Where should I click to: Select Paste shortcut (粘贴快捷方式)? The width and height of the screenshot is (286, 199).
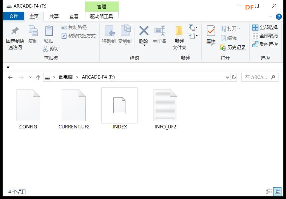pyautogui.click(x=79, y=36)
